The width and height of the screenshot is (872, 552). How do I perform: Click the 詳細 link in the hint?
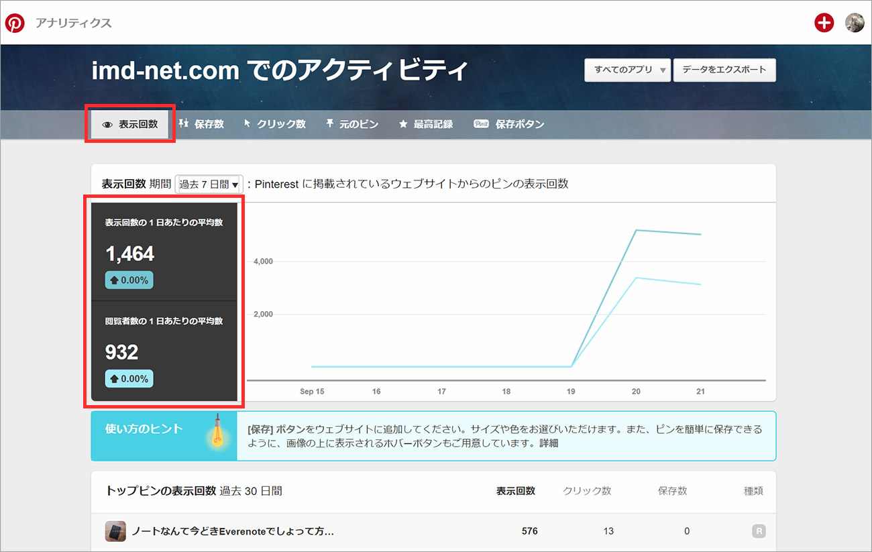(x=549, y=443)
